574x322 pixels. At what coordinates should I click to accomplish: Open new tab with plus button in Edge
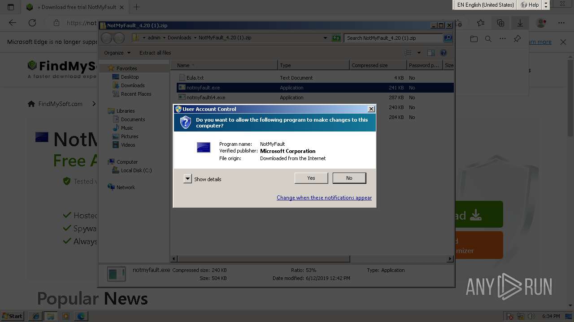pos(137,7)
